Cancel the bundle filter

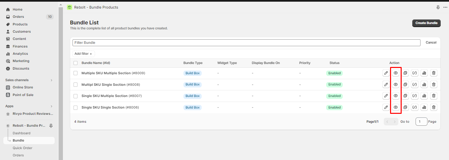pos(431,43)
